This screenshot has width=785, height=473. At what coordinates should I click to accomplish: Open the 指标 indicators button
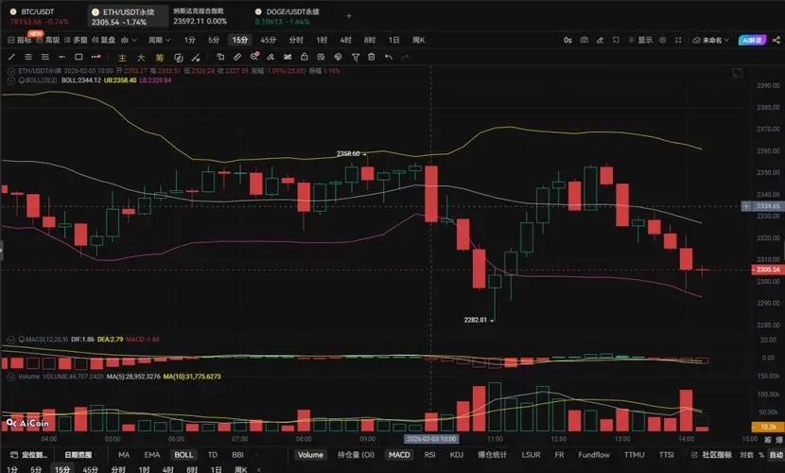tap(20, 40)
